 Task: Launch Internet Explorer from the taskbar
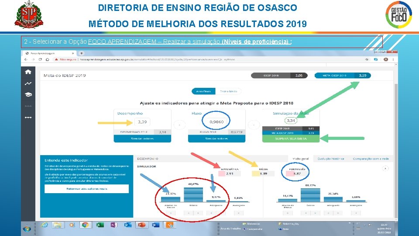click(45, 225)
